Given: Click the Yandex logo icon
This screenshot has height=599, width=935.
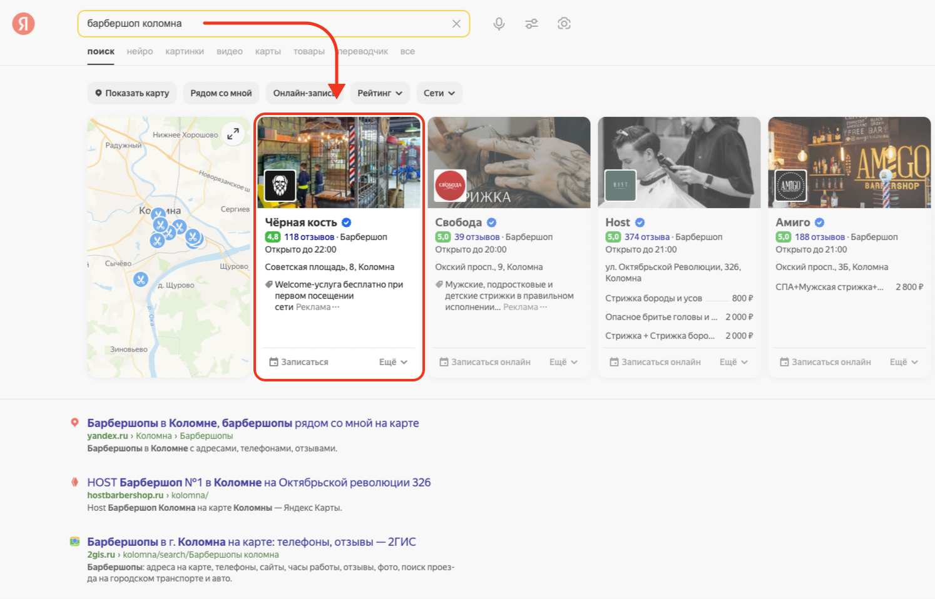Looking at the screenshot, I should [x=24, y=24].
